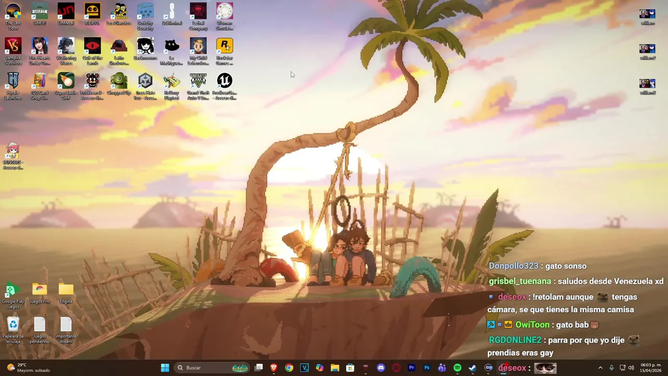Viewport: 668px width, 376px height.
Task: Launch Adobe Premiere Pro from the taskbar
Action: [411, 368]
